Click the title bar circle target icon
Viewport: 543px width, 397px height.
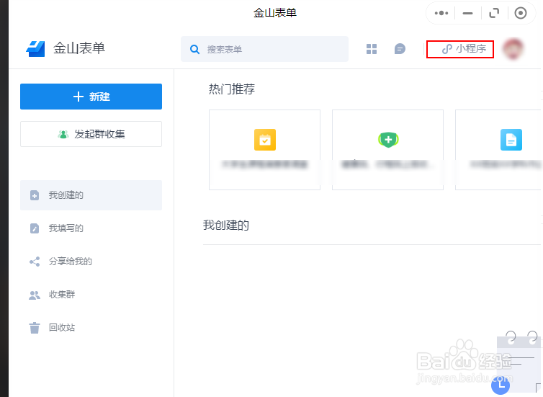click(521, 13)
